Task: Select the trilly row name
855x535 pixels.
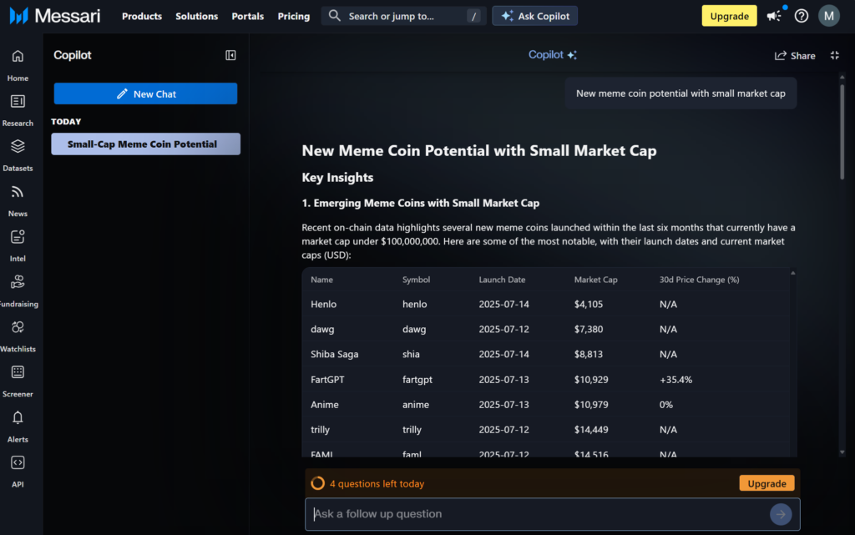Action: pos(320,429)
